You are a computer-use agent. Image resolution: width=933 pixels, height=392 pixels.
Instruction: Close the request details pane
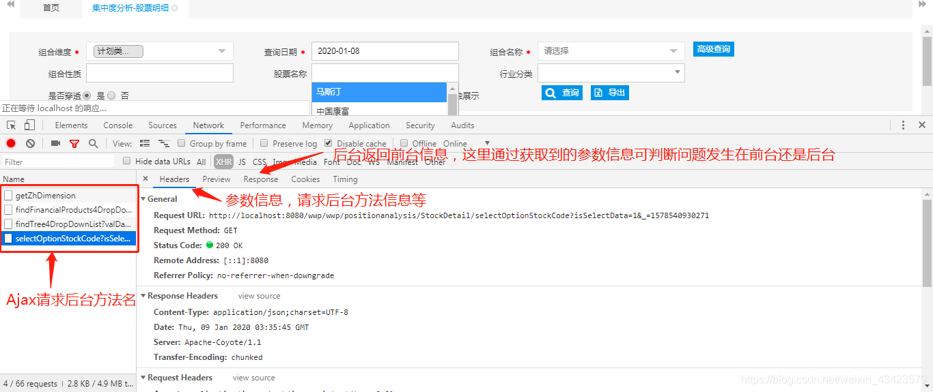coord(145,179)
